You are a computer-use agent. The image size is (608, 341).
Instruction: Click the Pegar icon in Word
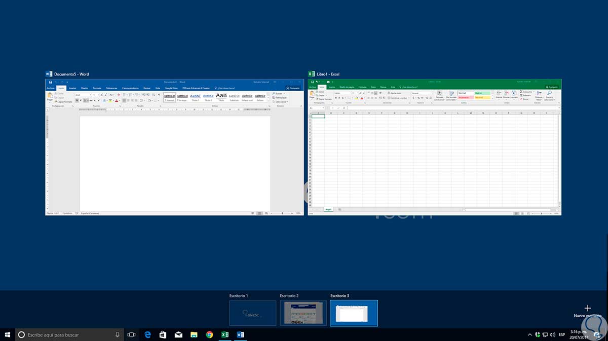click(x=50, y=96)
